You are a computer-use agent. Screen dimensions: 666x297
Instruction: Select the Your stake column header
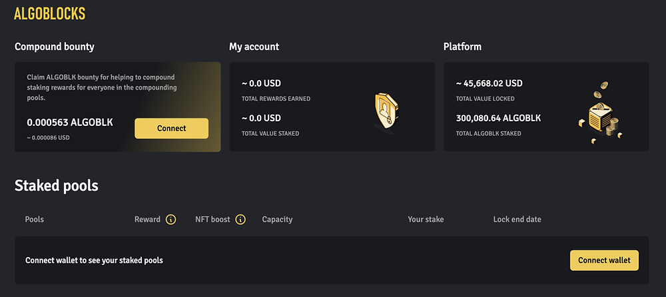click(426, 220)
